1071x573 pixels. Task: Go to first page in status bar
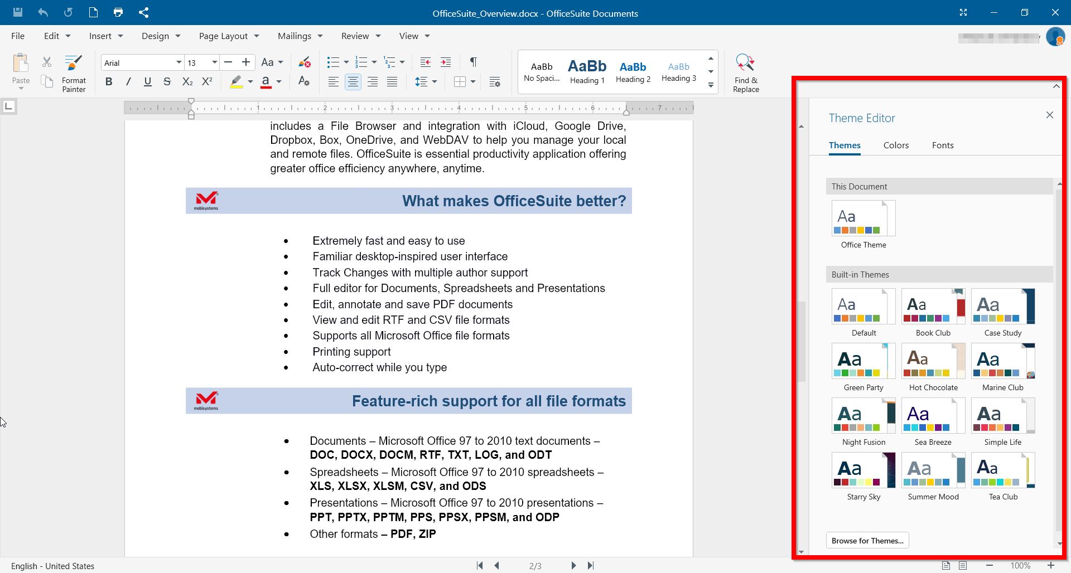click(480, 565)
